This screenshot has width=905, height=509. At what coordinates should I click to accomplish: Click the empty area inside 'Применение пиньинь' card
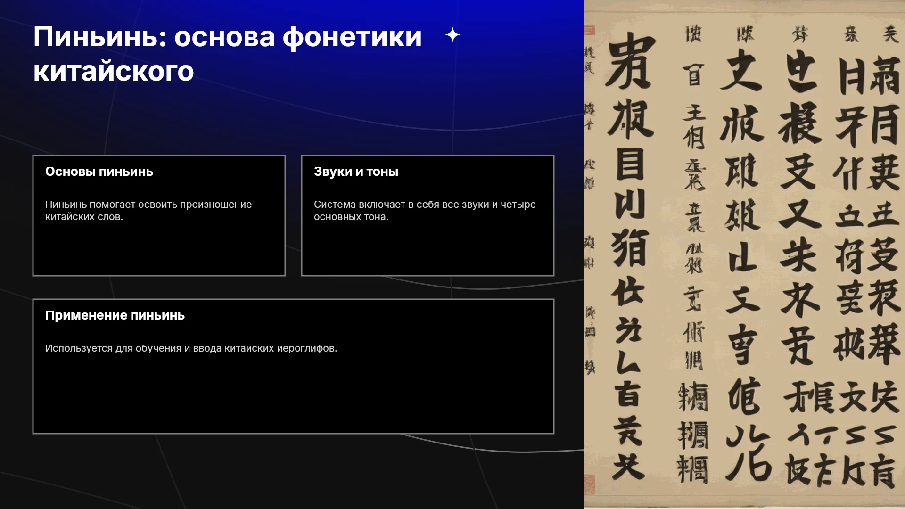coord(293,396)
